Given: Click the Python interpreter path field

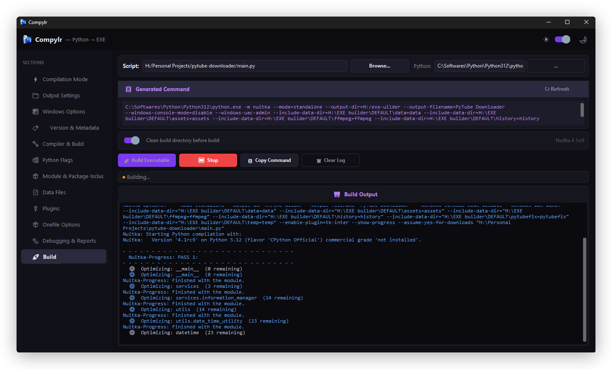Looking at the screenshot, I should point(480,66).
